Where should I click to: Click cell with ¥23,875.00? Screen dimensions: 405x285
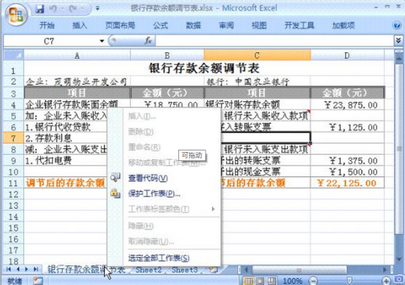click(347, 104)
